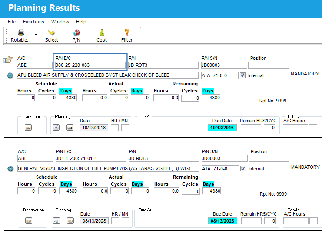
Task: Click the ATA: 71-0-0 field in first record
Action: click(220, 75)
